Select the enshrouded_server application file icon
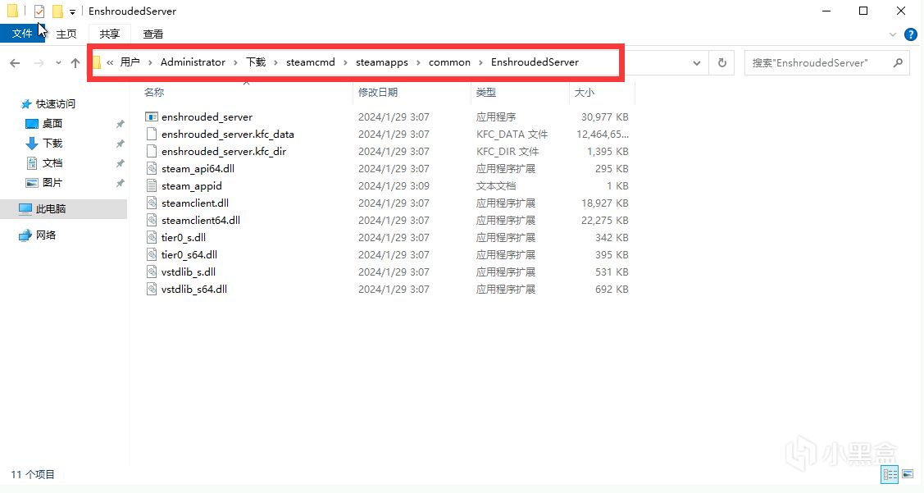Image resolution: width=924 pixels, height=493 pixels. 152,116
